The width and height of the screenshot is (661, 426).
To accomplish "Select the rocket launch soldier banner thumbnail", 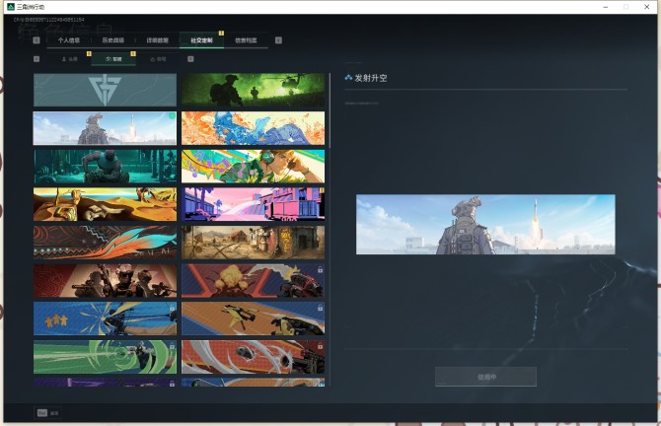I will (105, 128).
